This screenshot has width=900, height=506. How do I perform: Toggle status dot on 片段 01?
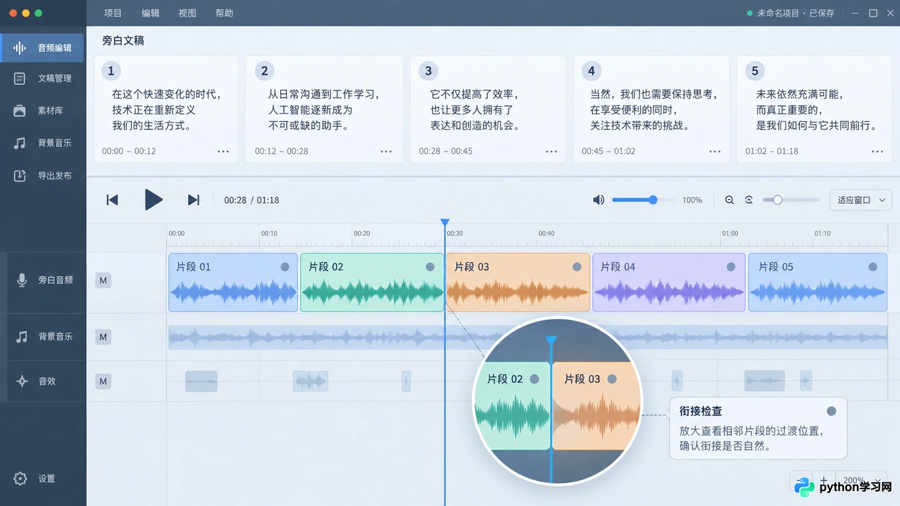[285, 267]
